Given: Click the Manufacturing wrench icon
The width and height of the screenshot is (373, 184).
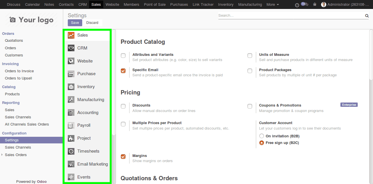Looking at the screenshot, I should (71, 100).
